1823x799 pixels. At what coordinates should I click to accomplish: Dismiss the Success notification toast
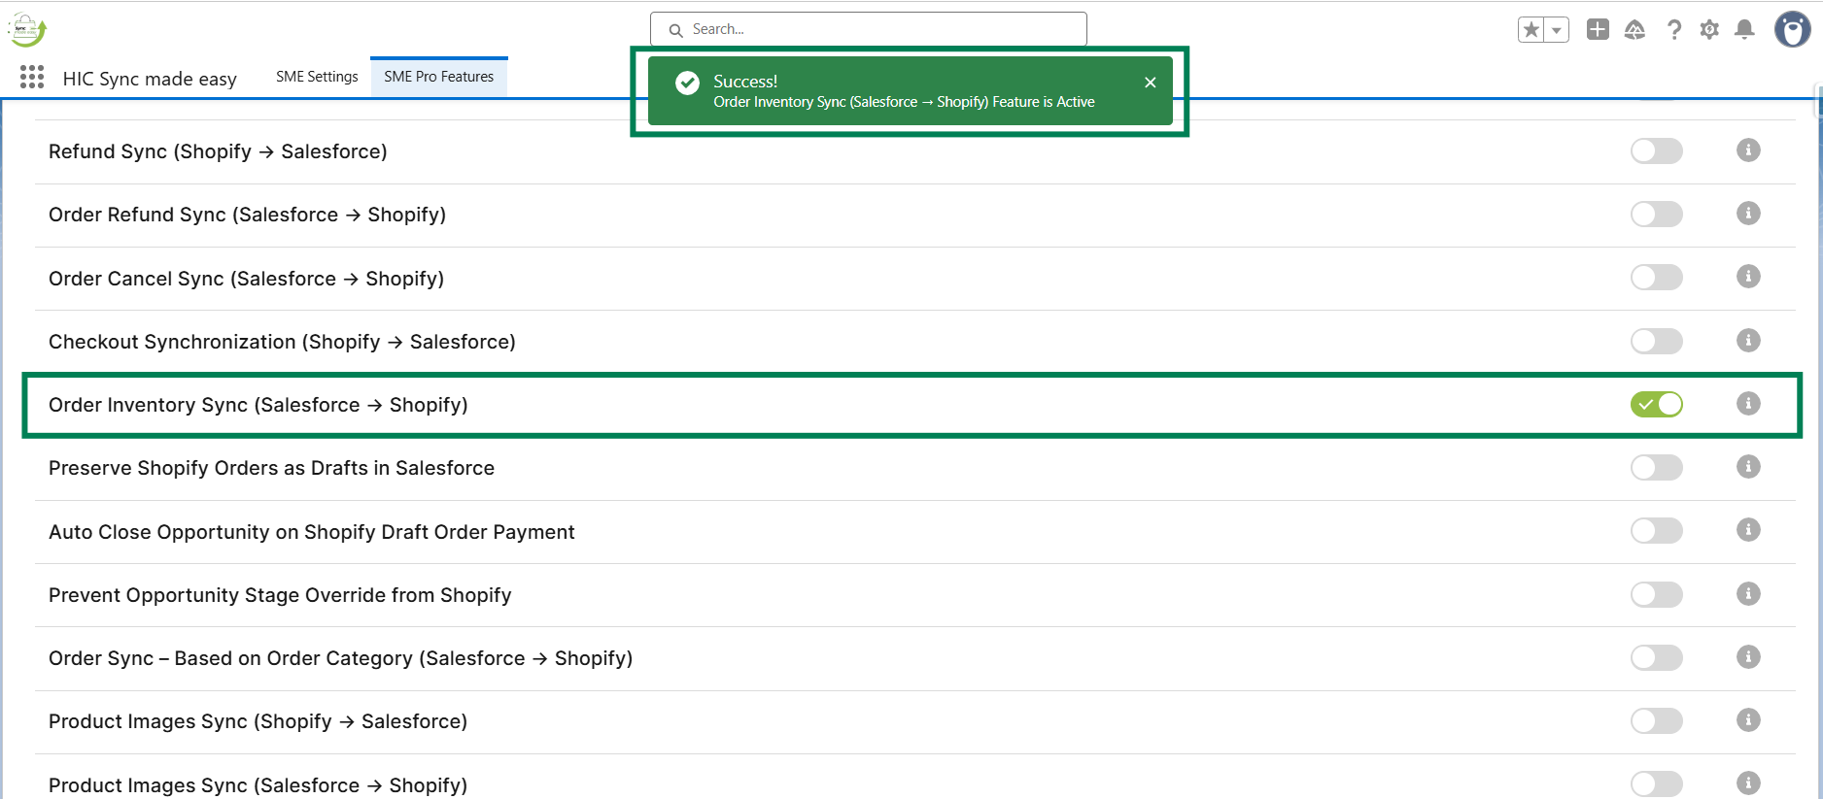[x=1150, y=83]
